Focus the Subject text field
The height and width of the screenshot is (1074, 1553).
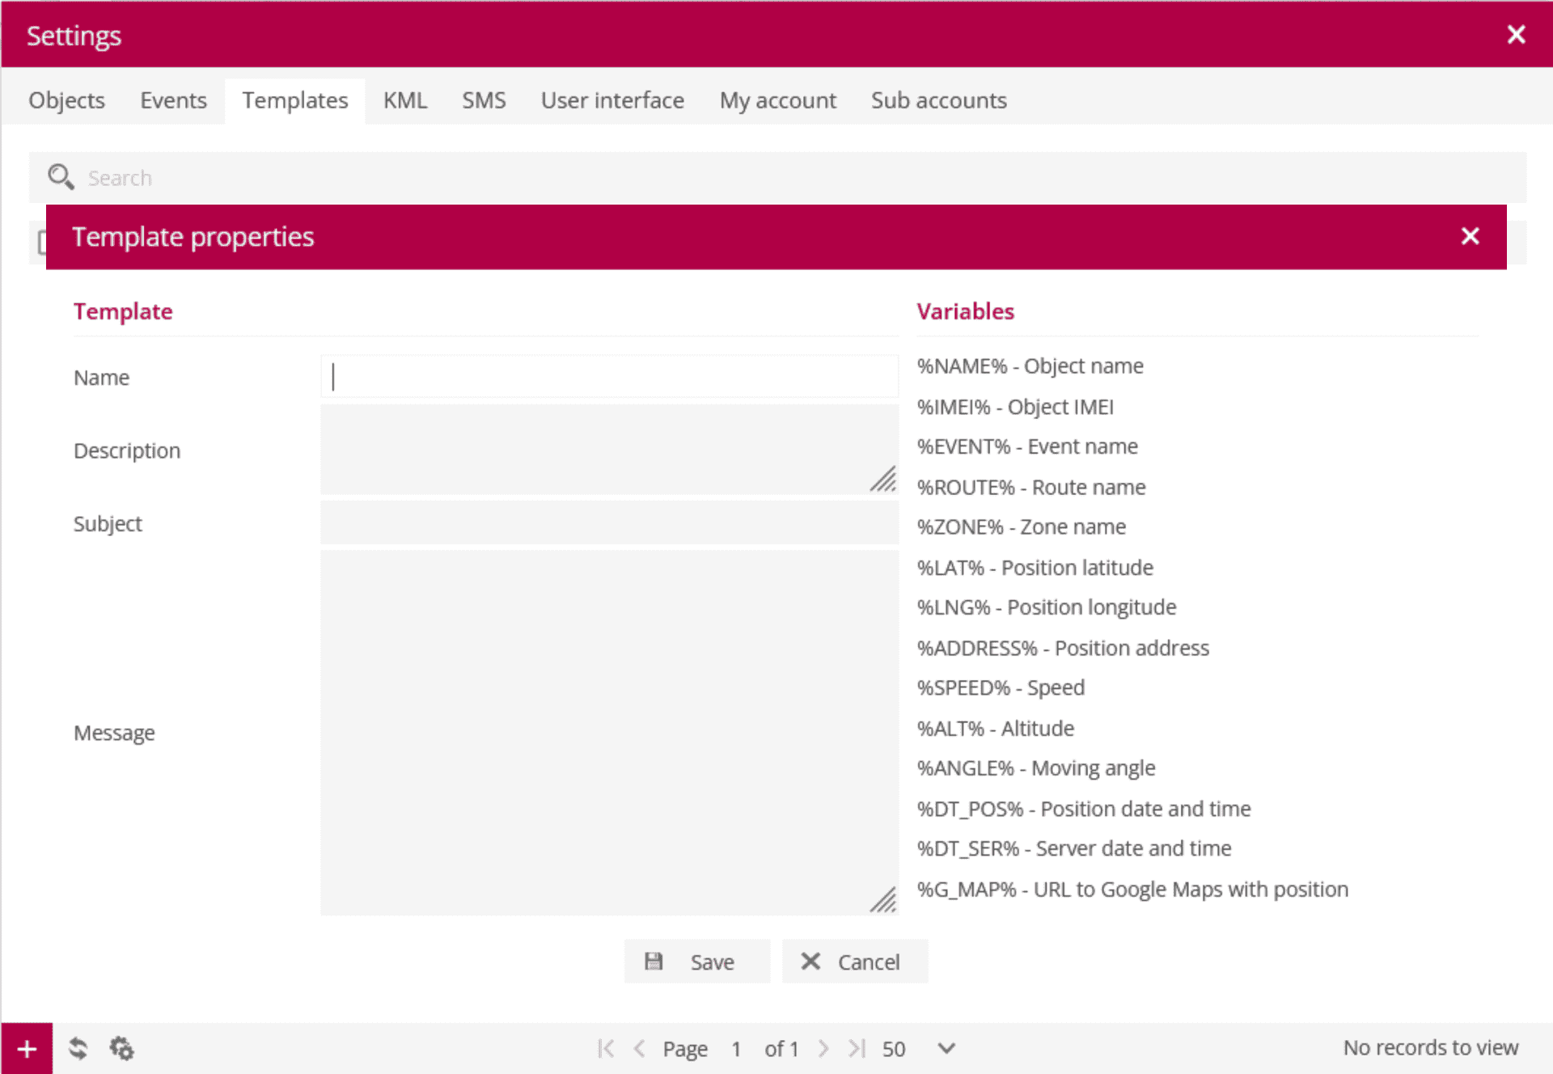(x=609, y=522)
